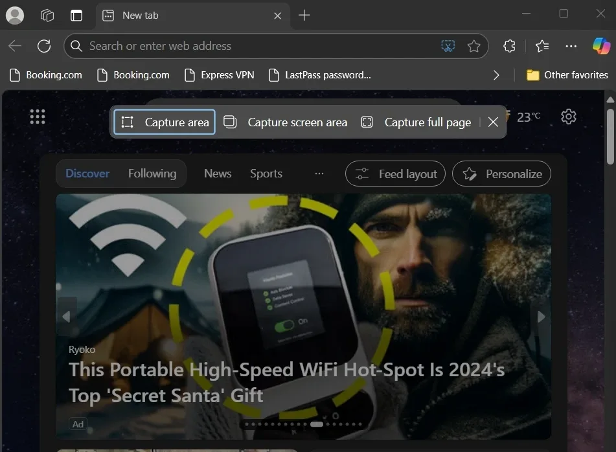Open the Feed layout options

[x=395, y=174]
